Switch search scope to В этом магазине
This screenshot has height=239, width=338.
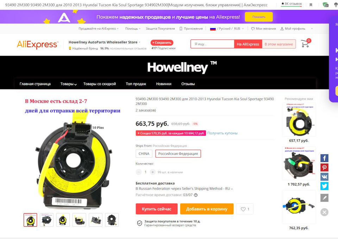[279, 44]
